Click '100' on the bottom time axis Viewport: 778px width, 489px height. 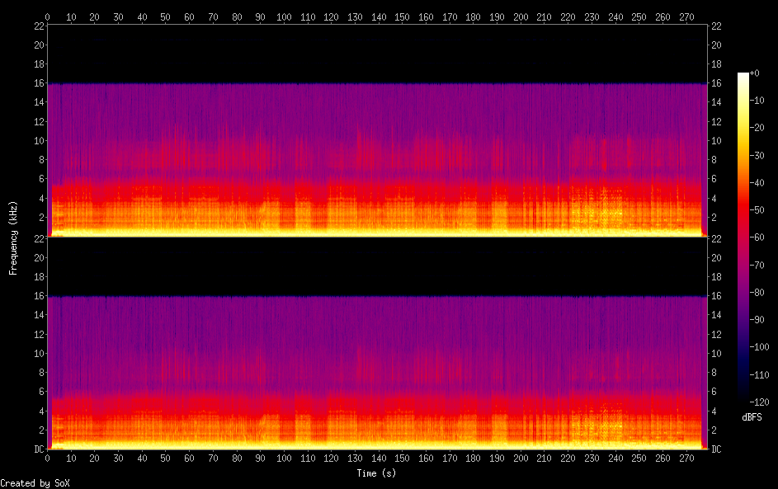(284, 458)
